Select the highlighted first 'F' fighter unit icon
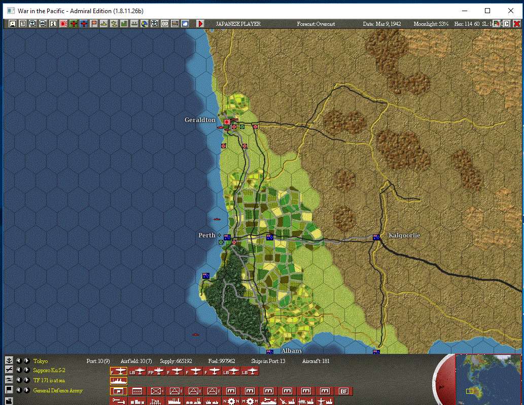Viewport: 524px width, 405px height. pos(118,371)
